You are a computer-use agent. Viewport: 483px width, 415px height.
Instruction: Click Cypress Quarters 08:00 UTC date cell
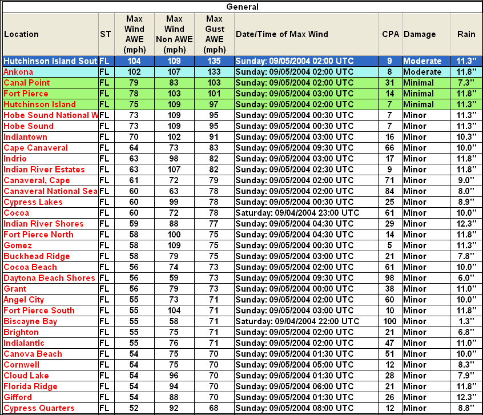(x=306, y=408)
